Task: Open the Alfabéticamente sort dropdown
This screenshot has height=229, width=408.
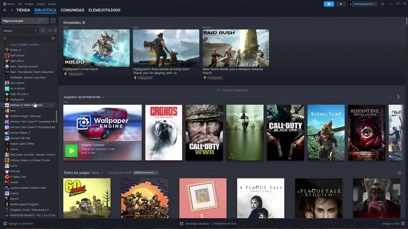Action: (x=145, y=173)
